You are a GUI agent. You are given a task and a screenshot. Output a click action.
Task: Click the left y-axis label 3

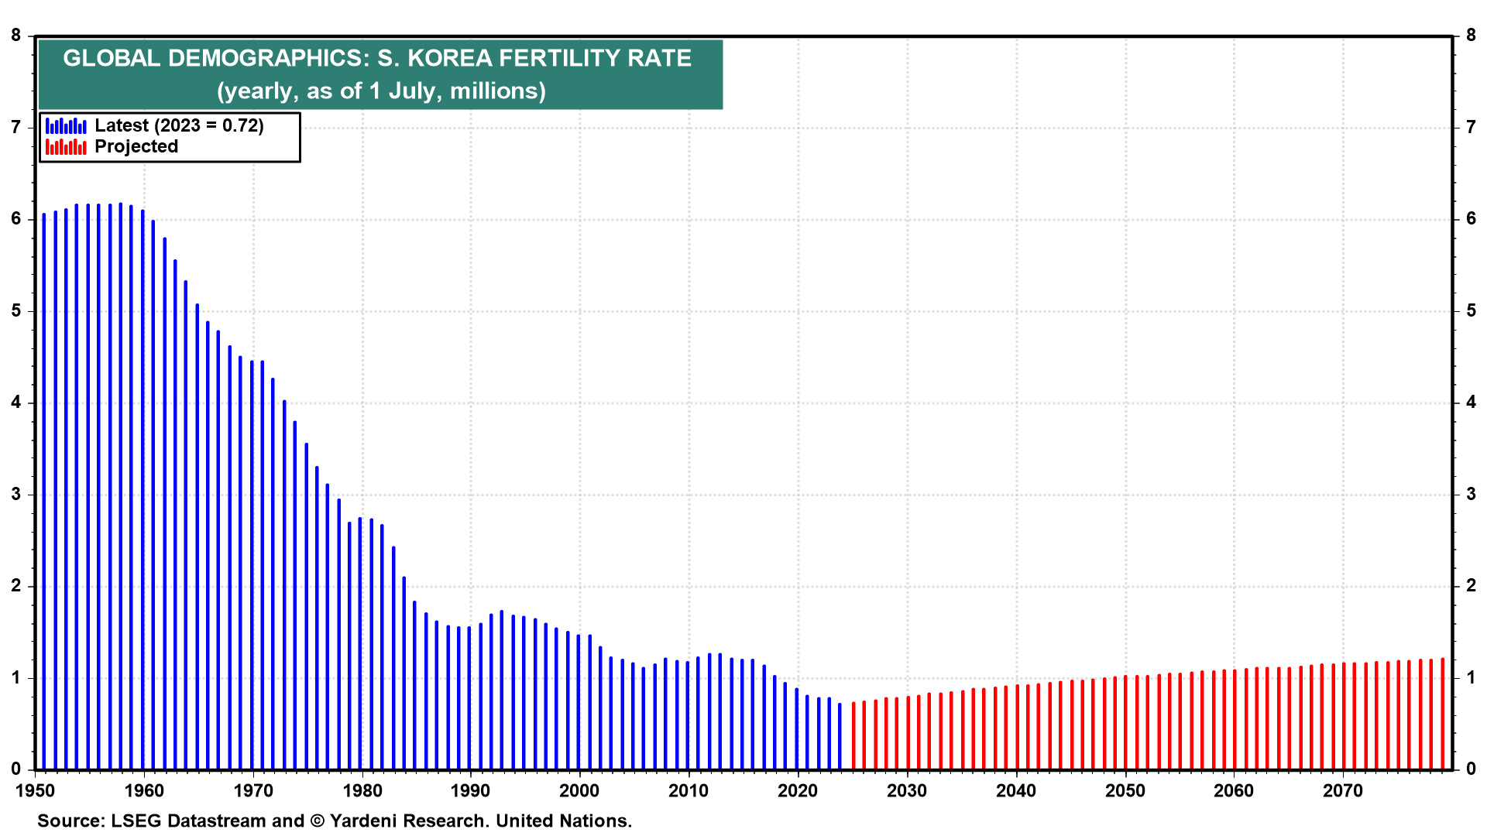[x=16, y=495]
